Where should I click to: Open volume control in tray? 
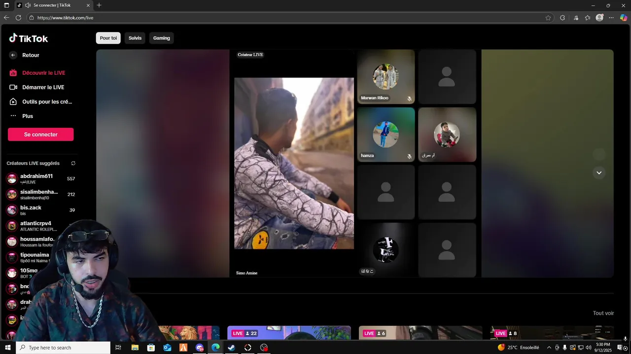pos(588,348)
